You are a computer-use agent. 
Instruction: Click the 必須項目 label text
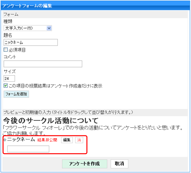click(x=17, y=50)
